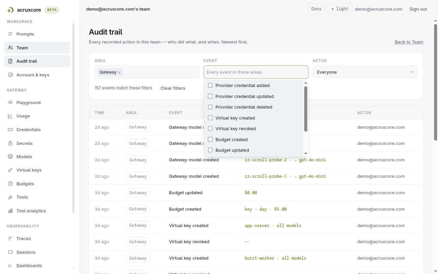Click the Tools wrench icon
This screenshot has height=274, width=438.
(10, 197)
